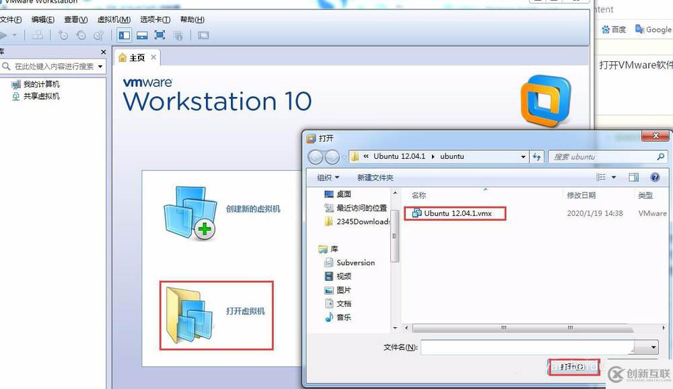Screen dimensions: 673x389
Task: Click the dialog back navigation arrow
Action: [316, 157]
